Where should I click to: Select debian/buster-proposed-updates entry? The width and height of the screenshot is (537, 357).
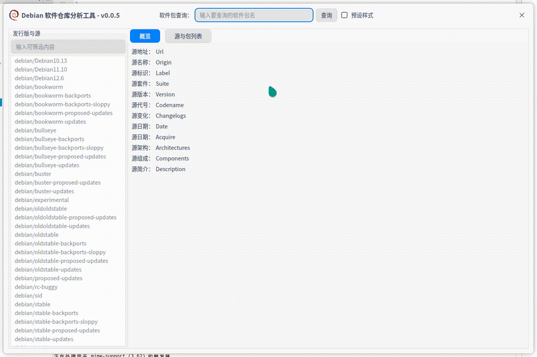[68, 182]
